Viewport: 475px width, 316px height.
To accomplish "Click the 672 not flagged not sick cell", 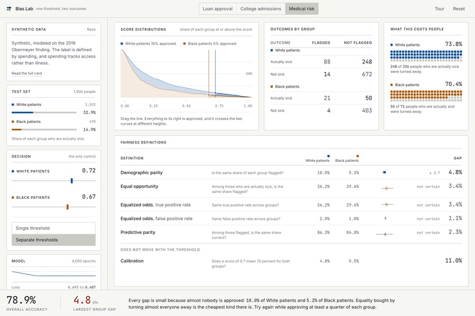I will coord(367,74).
